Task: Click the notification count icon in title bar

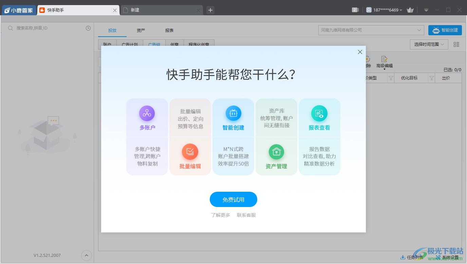Action: [355, 10]
